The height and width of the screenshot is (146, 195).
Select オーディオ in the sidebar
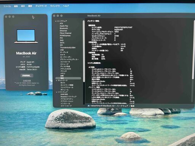[64, 52]
